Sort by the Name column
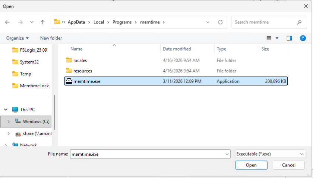Screen dimensions: 313x178 pos(76,49)
